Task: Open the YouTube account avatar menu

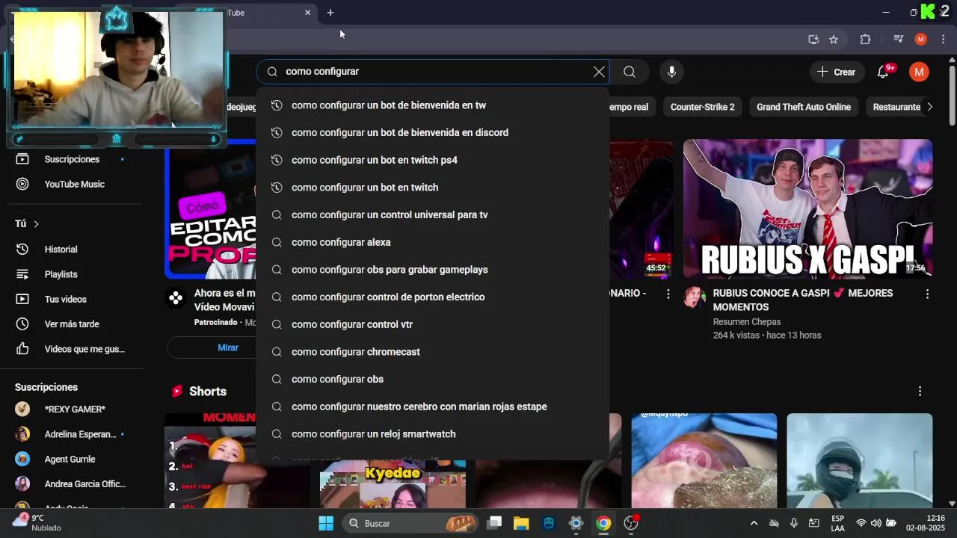Action: pyautogui.click(x=919, y=72)
